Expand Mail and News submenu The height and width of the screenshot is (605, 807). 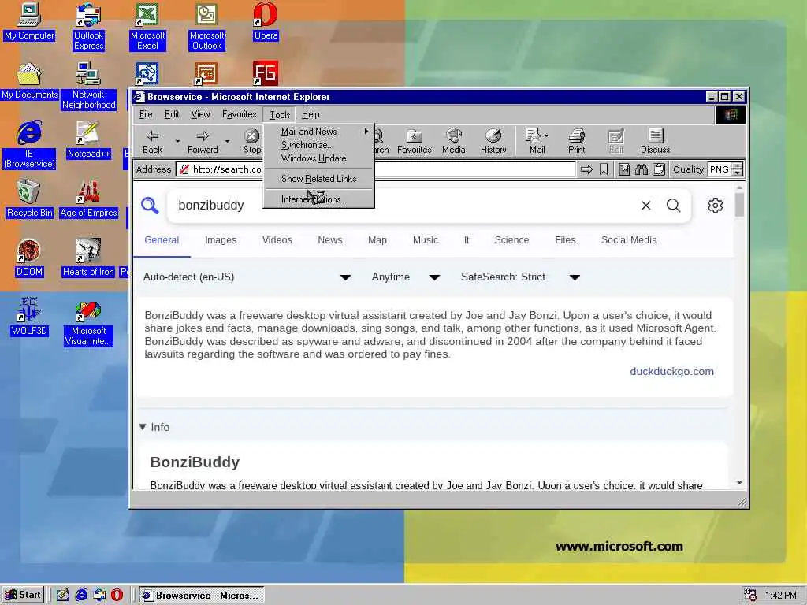click(318, 132)
